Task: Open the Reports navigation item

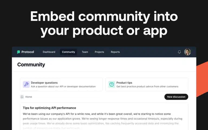Action: click(115, 52)
